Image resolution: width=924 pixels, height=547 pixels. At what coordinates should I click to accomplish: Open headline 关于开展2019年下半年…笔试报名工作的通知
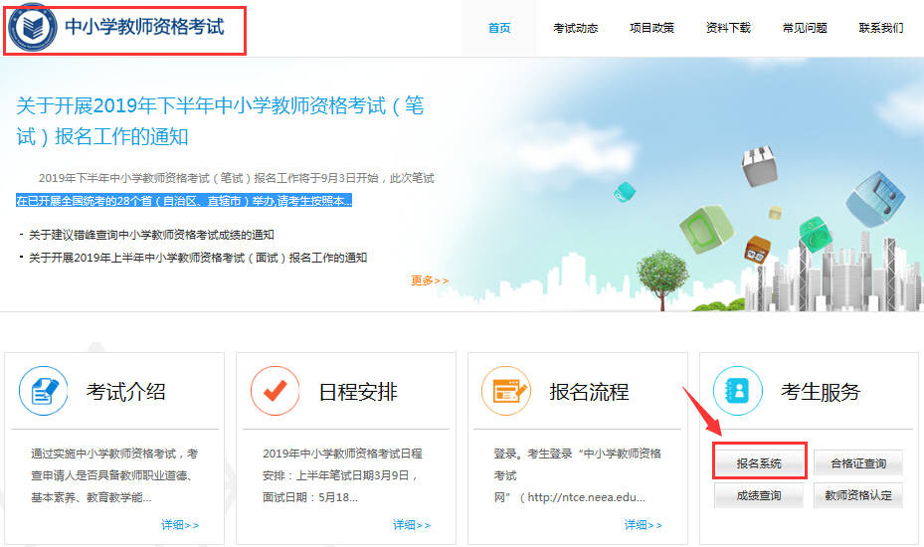pyautogui.click(x=220, y=121)
